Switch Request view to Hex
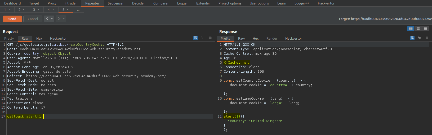Image resolution: width=432 pixels, height=135 pixels. click(39, 38)
